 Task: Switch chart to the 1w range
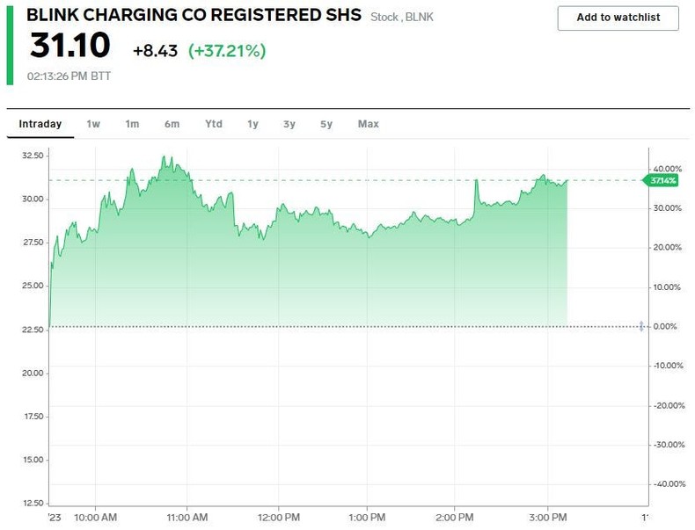click(x=93, y=124)
